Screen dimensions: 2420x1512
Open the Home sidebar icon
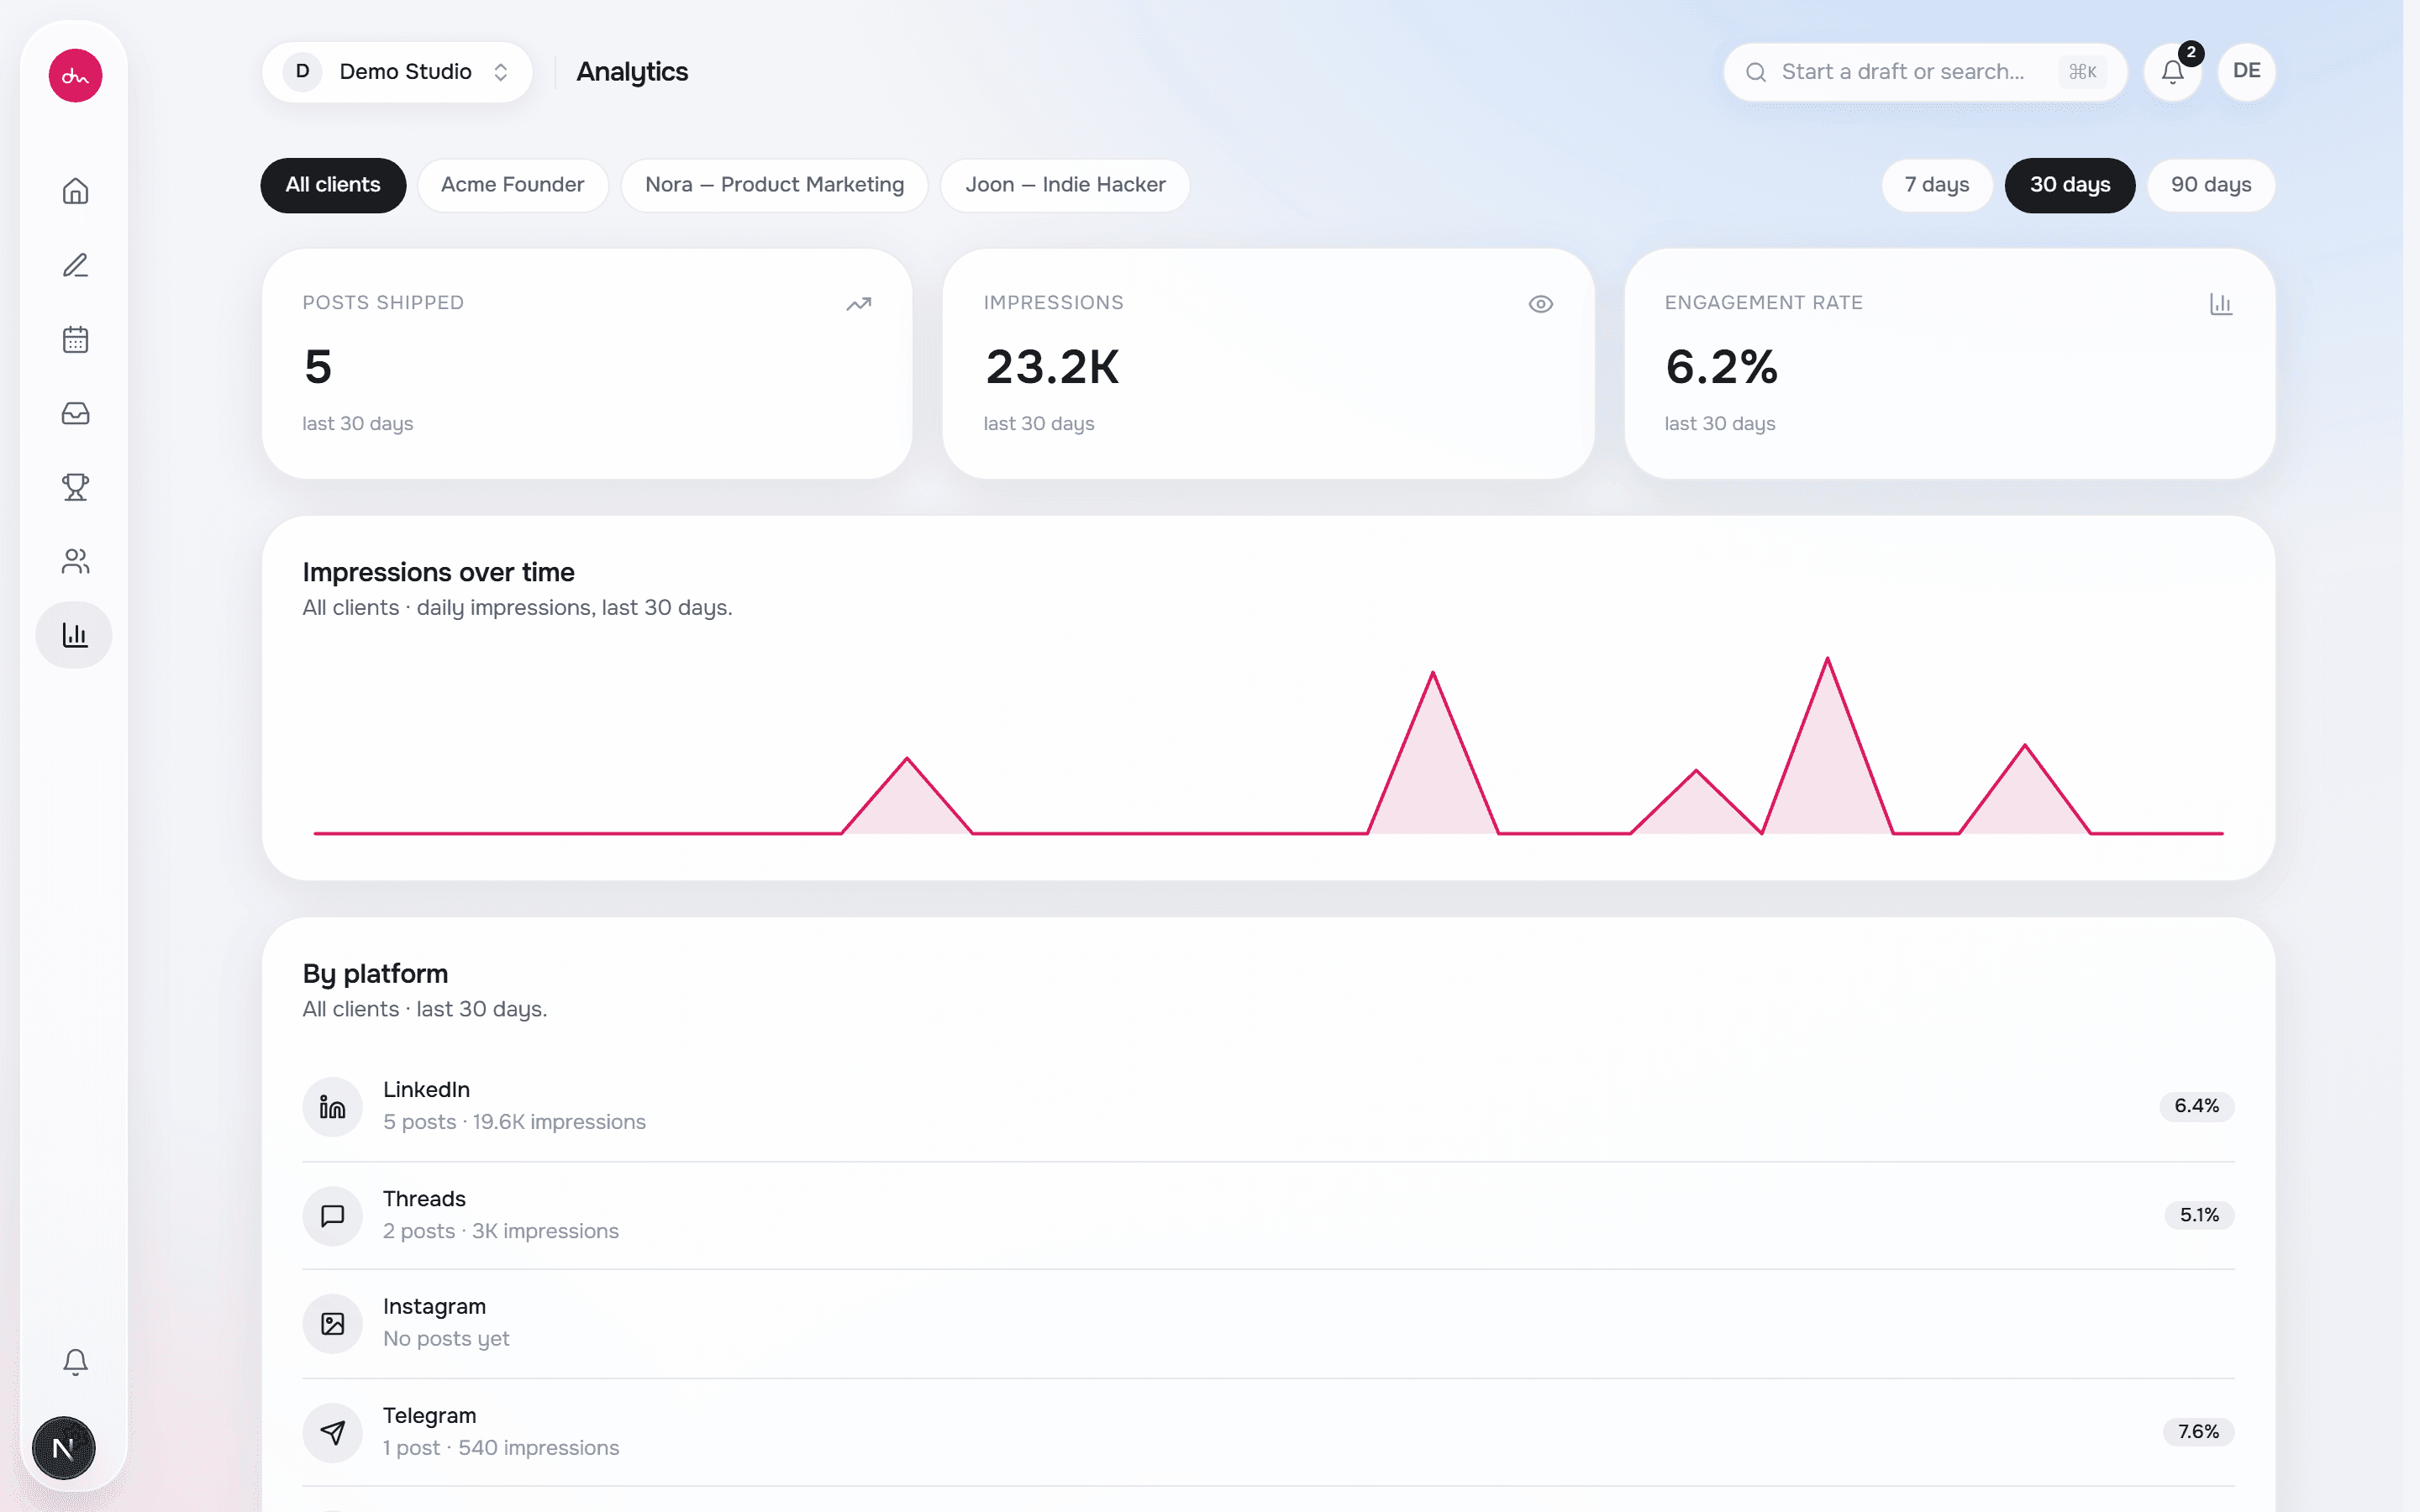[75, 190]
